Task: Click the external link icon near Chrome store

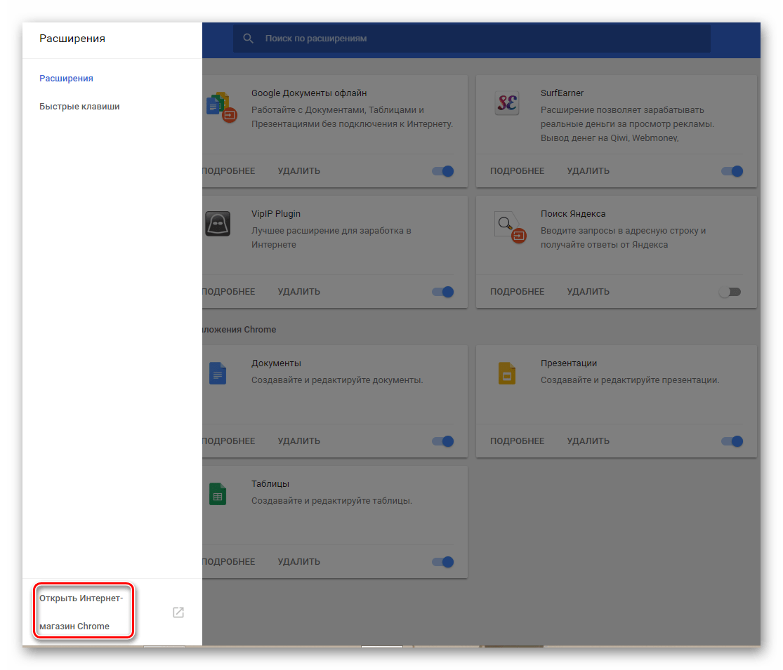Action: point(178,612)
